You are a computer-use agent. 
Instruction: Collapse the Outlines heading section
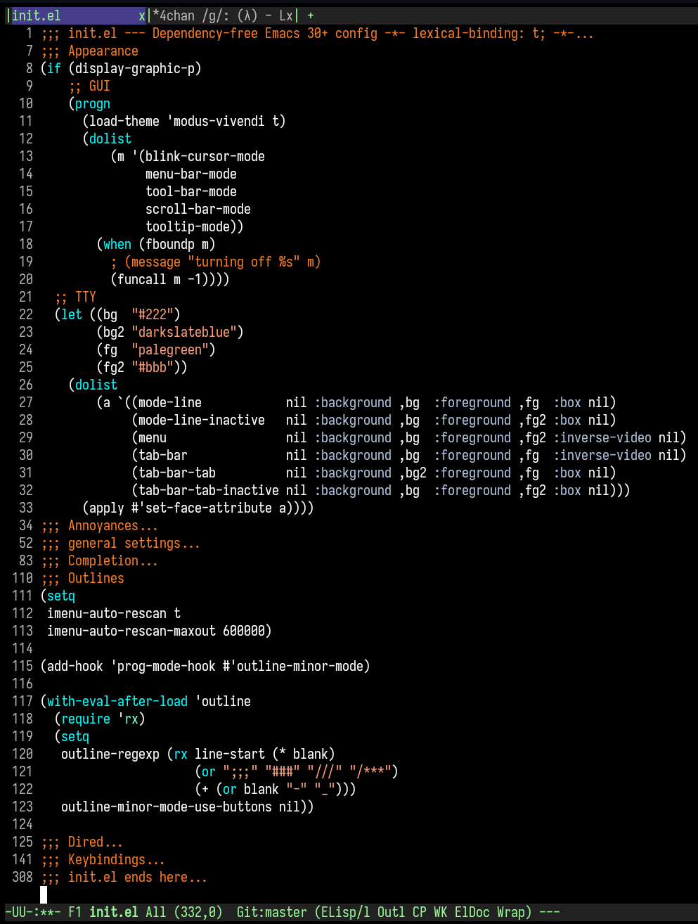coord(82,578)
